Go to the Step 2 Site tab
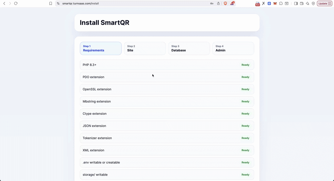The image size is (334, 181). 145,48
